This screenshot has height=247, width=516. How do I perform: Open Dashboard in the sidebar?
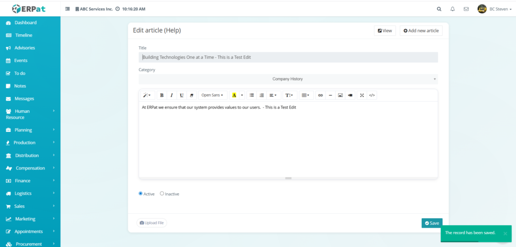(30, 23)
